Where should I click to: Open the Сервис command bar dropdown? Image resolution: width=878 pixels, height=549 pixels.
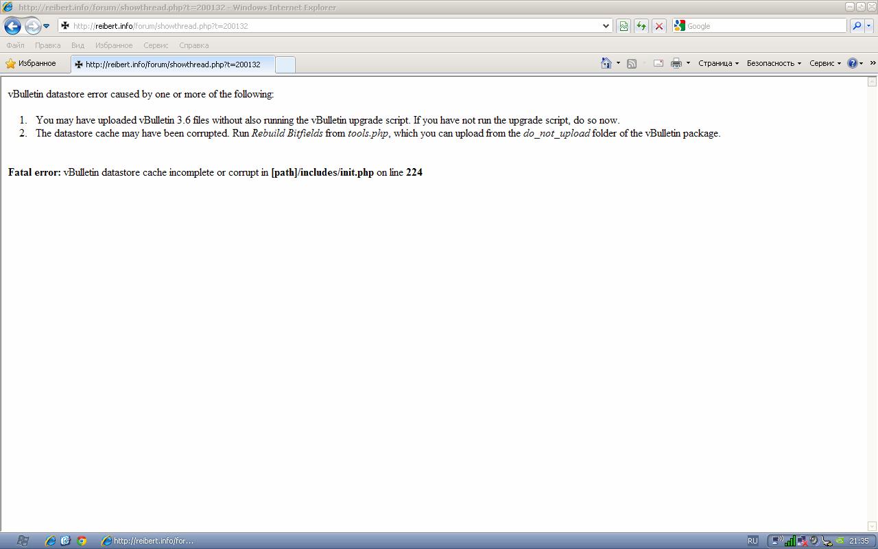[825, 63]
